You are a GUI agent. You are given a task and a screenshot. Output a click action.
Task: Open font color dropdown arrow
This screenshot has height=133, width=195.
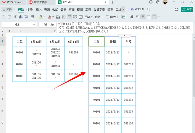53,17
